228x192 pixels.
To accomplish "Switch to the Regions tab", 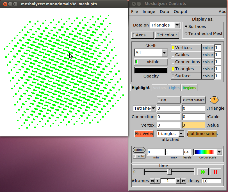I will 189,88.
